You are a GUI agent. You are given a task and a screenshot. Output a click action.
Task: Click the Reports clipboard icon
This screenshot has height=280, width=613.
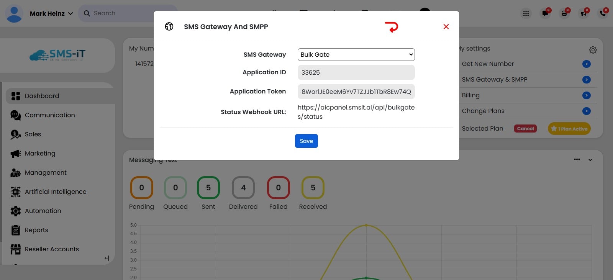16,230
